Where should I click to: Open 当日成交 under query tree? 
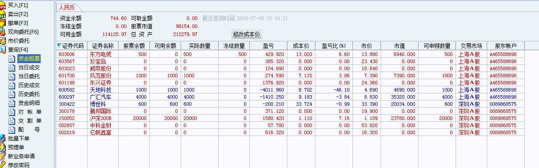[29, 67]
